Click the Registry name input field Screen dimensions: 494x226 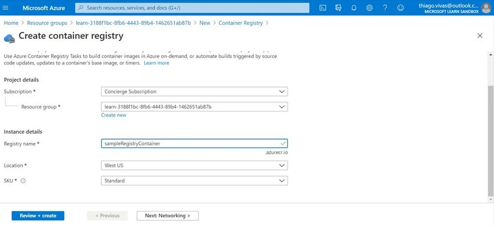194,143
